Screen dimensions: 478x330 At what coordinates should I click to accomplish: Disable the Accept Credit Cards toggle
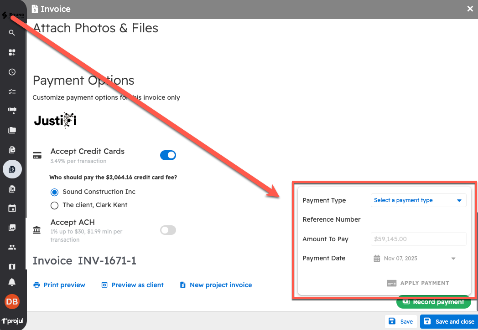[168, 155]
